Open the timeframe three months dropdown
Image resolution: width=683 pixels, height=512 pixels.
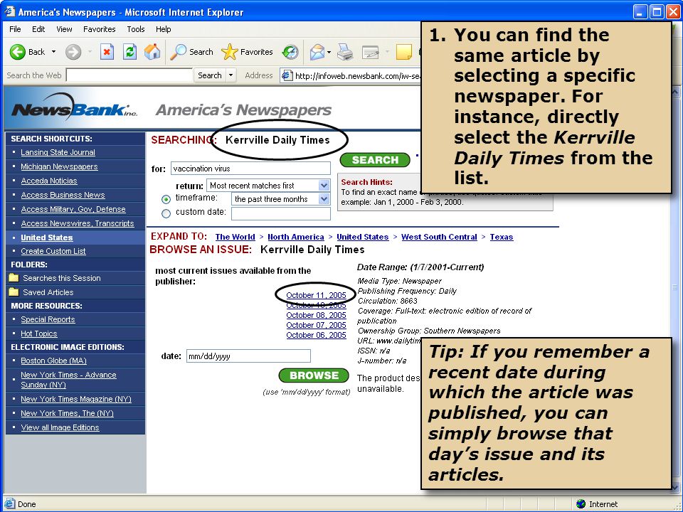324,199
